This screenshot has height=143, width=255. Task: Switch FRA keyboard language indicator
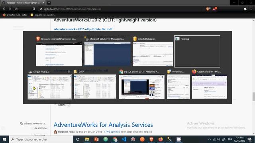click(230, 139)
